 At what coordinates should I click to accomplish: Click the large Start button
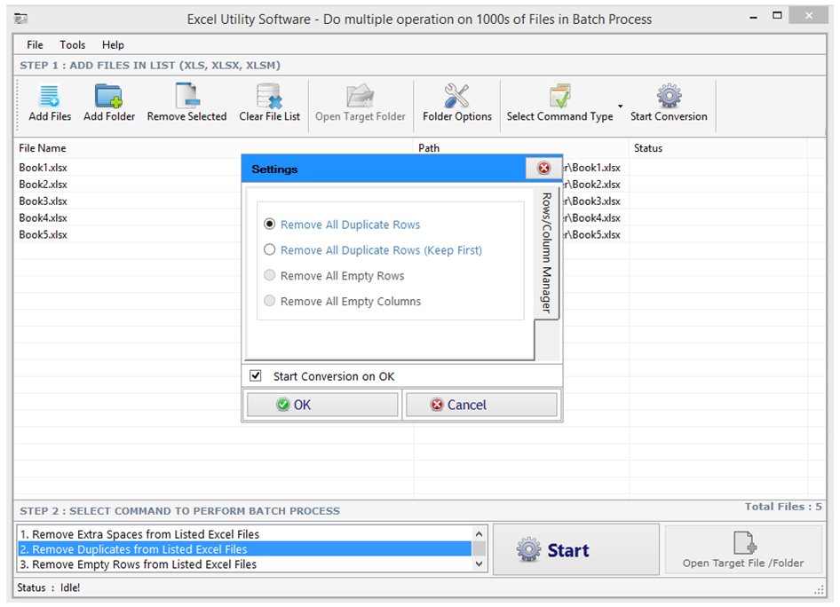576,549
